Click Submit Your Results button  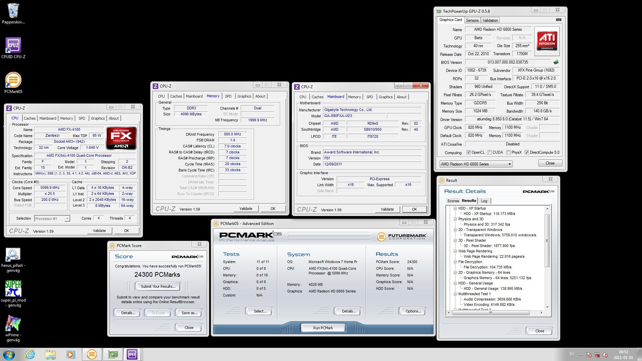(x=158, y=286)
